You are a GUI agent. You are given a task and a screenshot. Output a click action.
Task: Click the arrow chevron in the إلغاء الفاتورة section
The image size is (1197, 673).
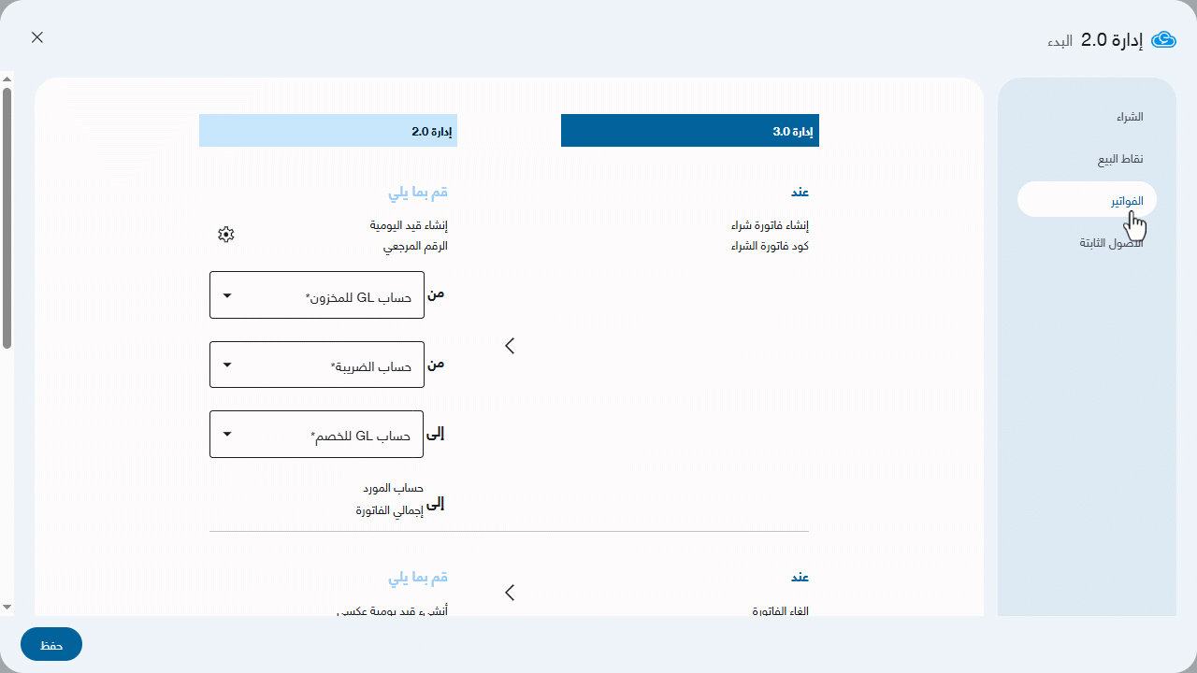coord(510,593)
